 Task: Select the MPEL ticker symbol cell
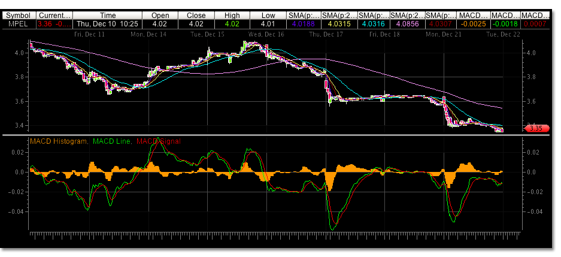coord(19,25)
